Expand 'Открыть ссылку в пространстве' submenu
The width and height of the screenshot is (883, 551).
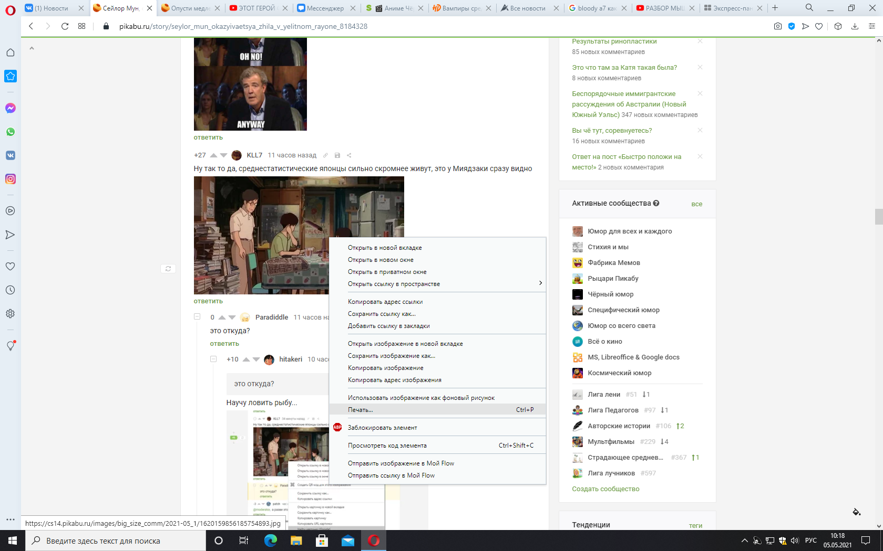(437, 284)
